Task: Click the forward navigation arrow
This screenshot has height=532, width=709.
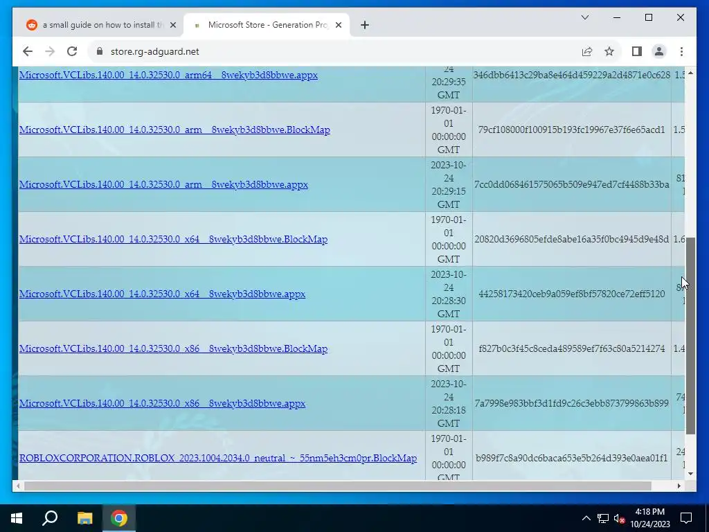Action: 50,51
